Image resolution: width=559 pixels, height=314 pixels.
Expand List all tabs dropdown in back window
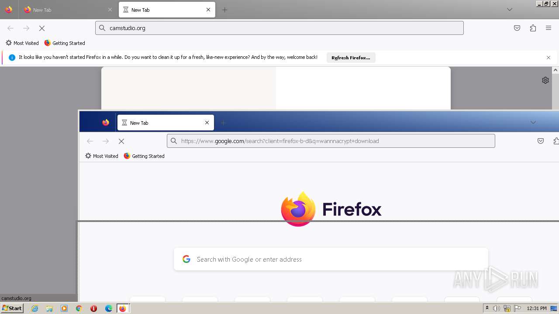[509, 10]
